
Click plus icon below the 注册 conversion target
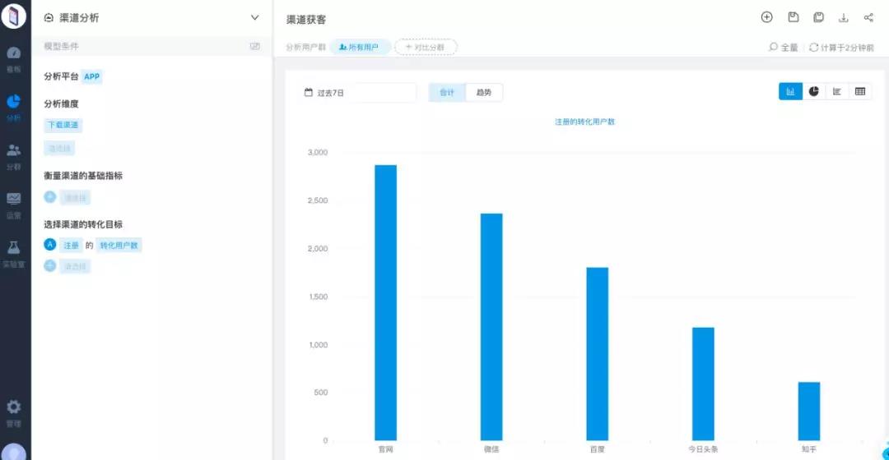pos(50,265)
